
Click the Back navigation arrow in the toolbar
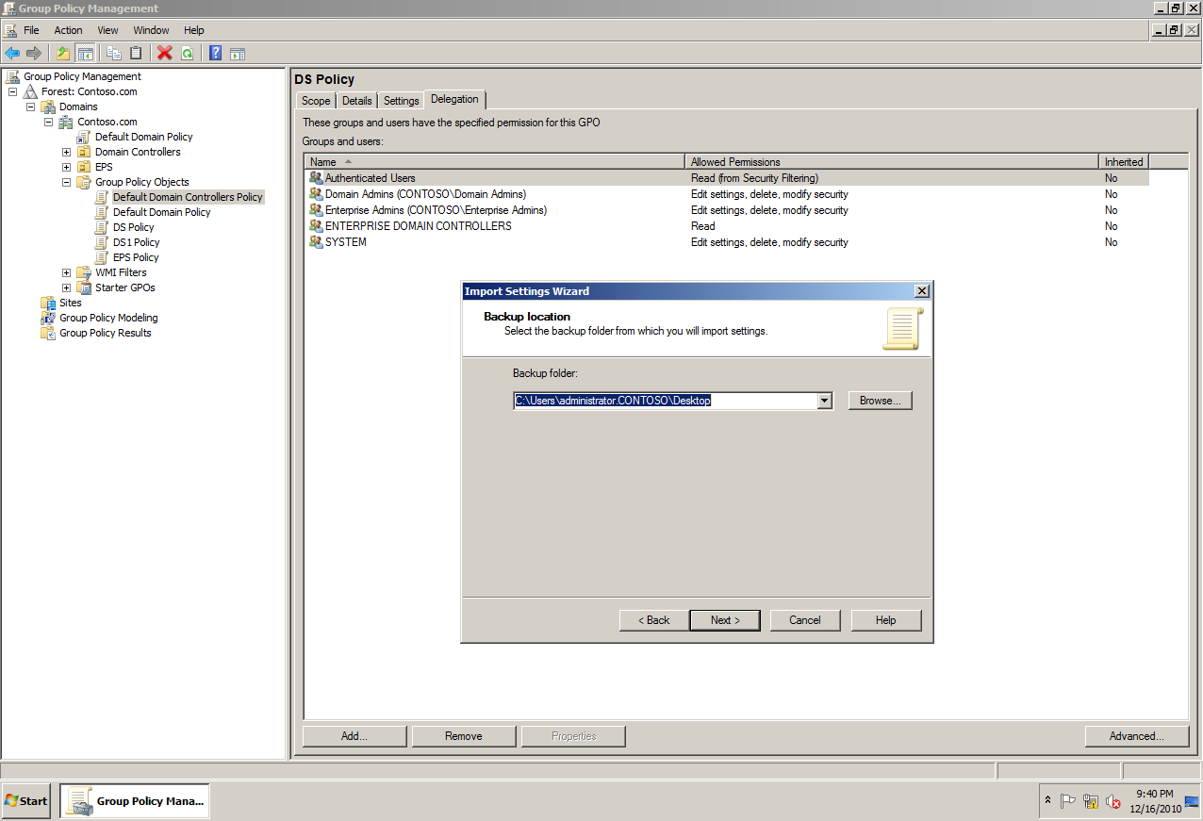tap(12, 53)
